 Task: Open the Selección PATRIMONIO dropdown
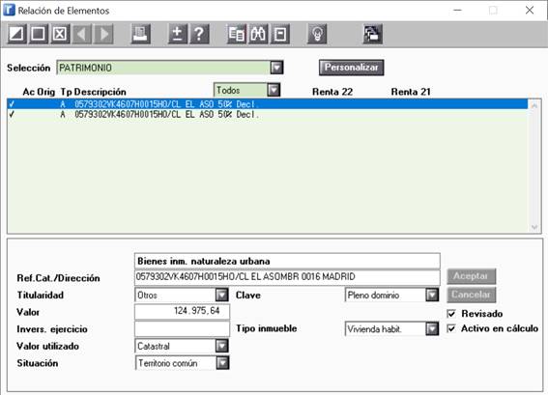(x=276, y=68)
